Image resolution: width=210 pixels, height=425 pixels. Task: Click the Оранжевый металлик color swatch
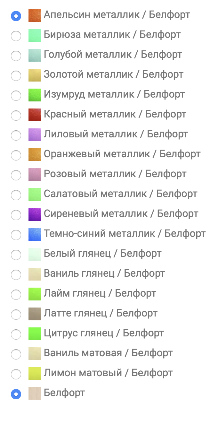pos(35,155)
